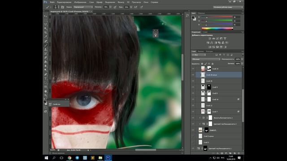Open the Изображение menu
This screenshot has width=287, height=161.
click(x=80, y=2)
